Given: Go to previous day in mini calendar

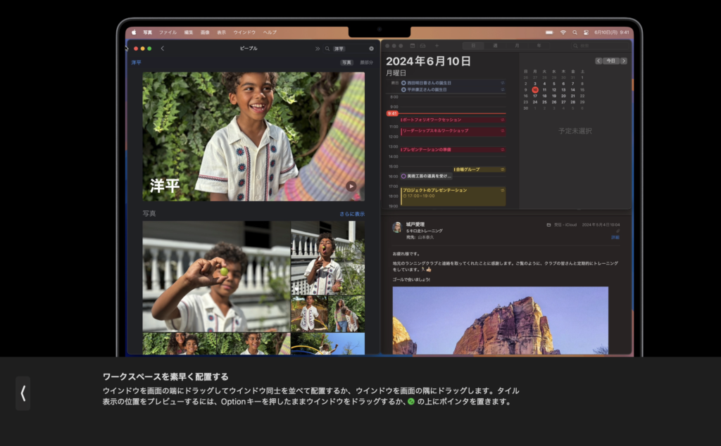Looking at the screenshot, I should coord(598,61).
